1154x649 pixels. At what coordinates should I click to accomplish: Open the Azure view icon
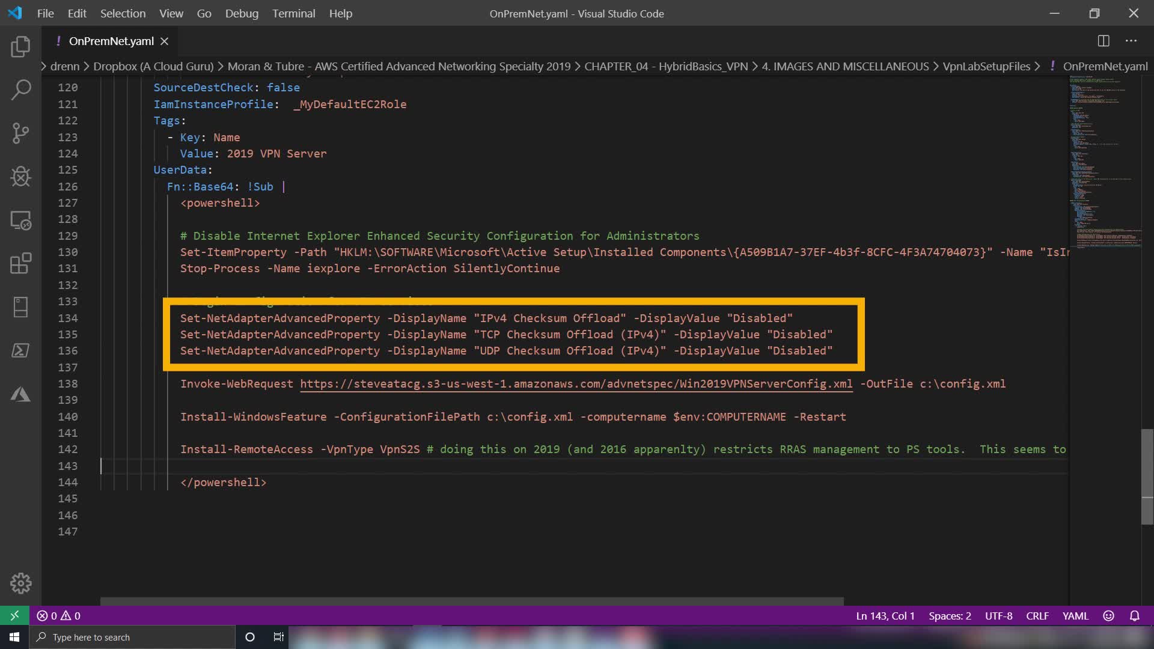pyautogui.click(x=20, y=395)
